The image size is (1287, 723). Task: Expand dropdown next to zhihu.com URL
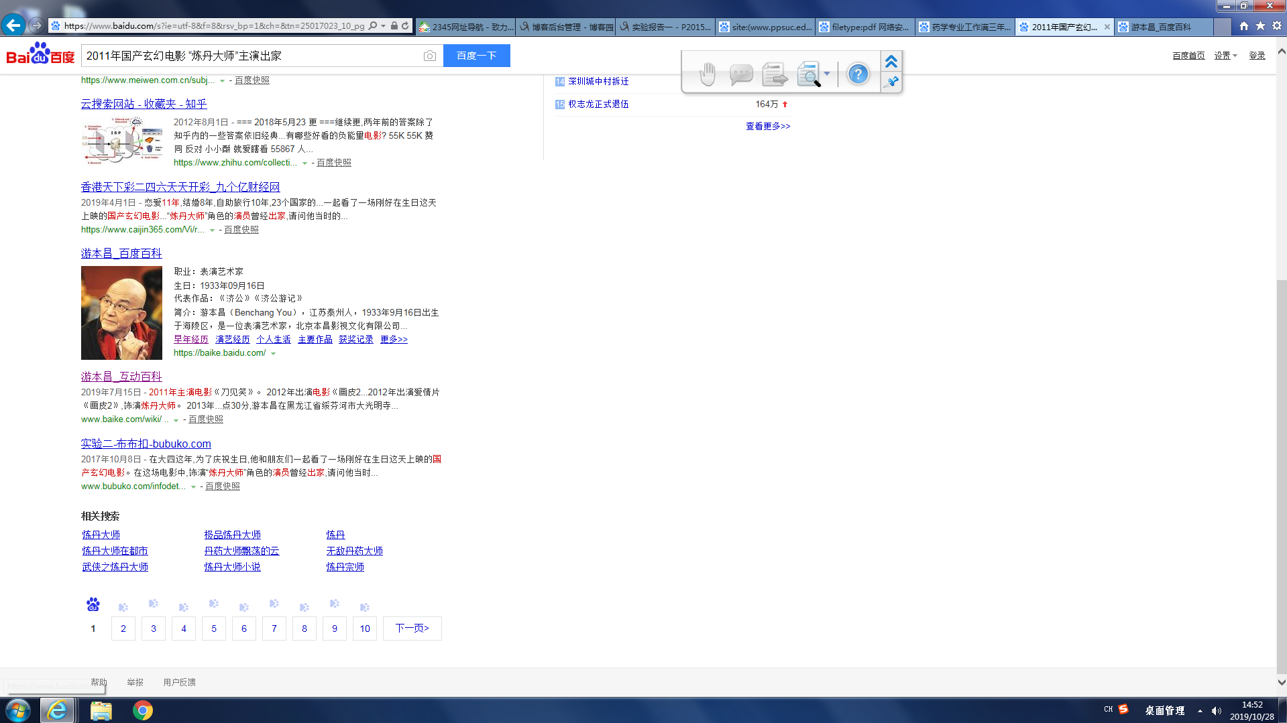[x=304, y=163]
